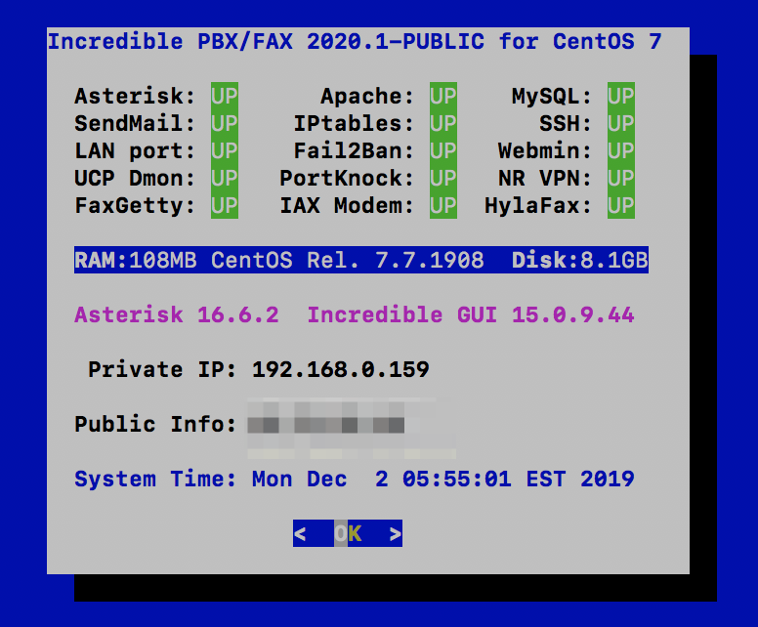Select the NR VPN UP status
This screenshot has height=627, width=758.
[x=621, y=178]
